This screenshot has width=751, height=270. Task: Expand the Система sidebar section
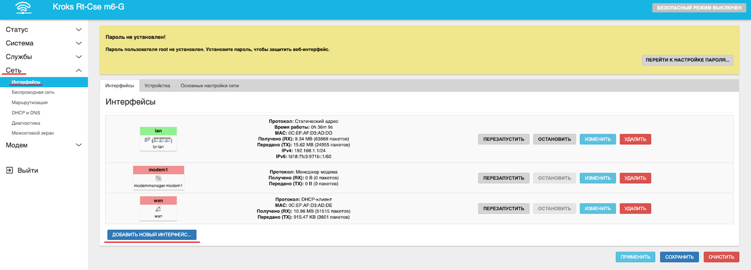tap(79, 43)
